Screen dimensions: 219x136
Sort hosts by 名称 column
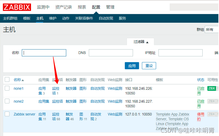[19, 80]
